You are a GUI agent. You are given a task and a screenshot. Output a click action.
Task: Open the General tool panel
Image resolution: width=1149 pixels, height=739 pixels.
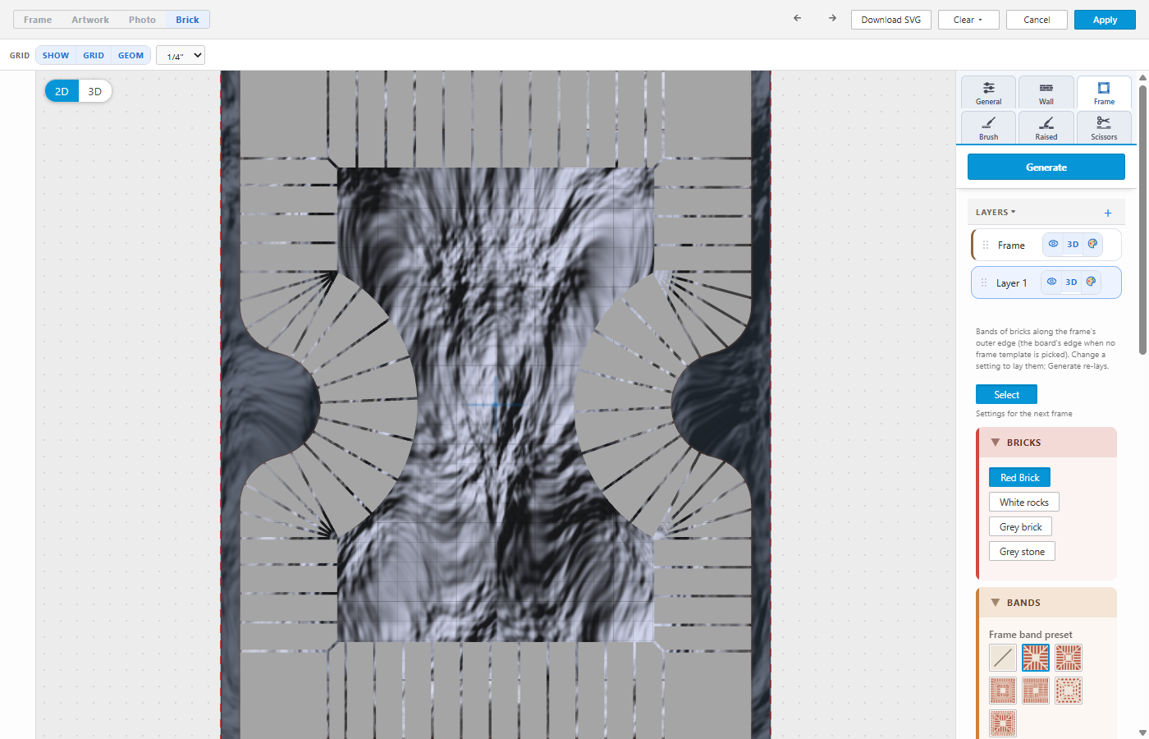coord(989,93)
